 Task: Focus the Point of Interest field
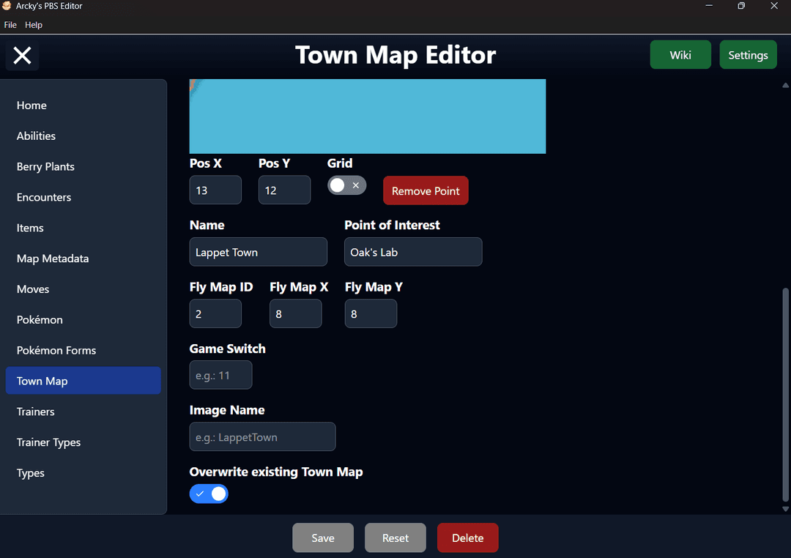413,253
